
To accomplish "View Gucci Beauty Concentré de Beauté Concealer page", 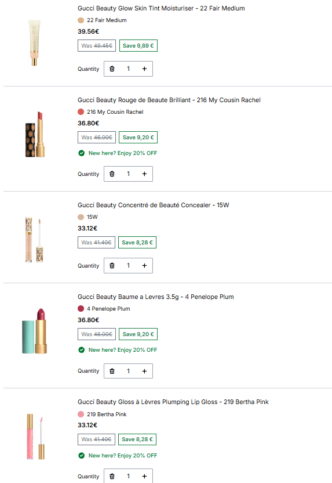I will [153, 205].
